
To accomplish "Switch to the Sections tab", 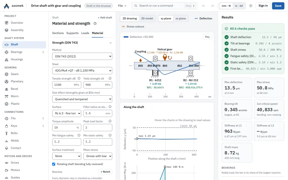I will [x=58, y=33].
